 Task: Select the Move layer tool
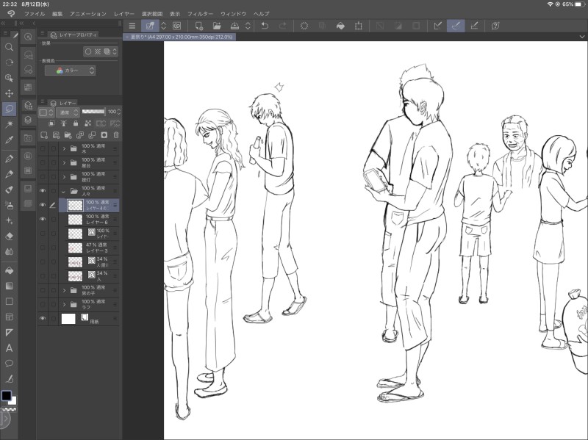9,93
